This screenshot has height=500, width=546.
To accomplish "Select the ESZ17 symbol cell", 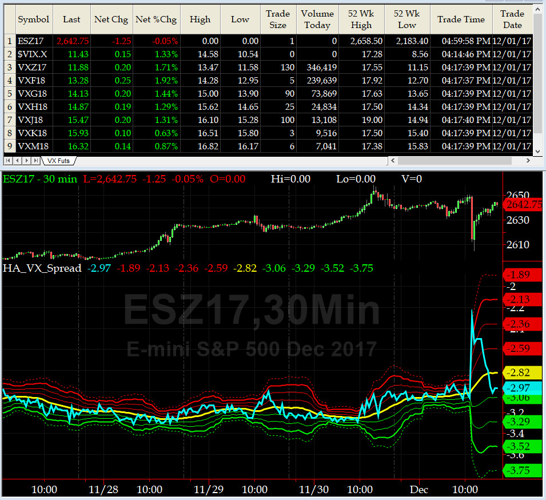I will click(34, 41).
